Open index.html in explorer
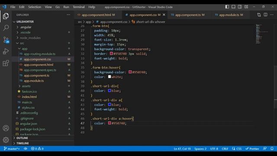The width and height of the screenshot is (277, 156). (x=43, y=97)
